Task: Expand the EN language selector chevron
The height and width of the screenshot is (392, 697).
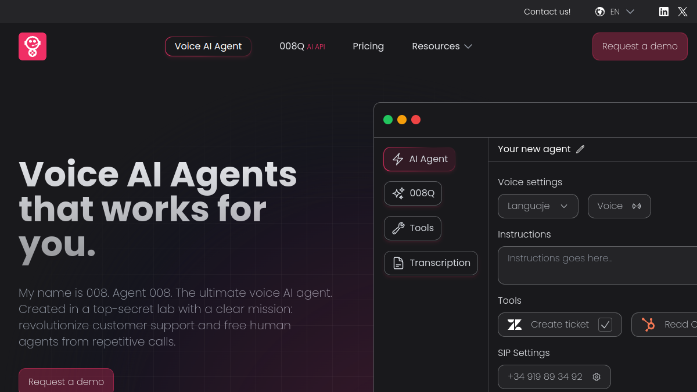Action: pyautogui.click(x=630, y=12)
